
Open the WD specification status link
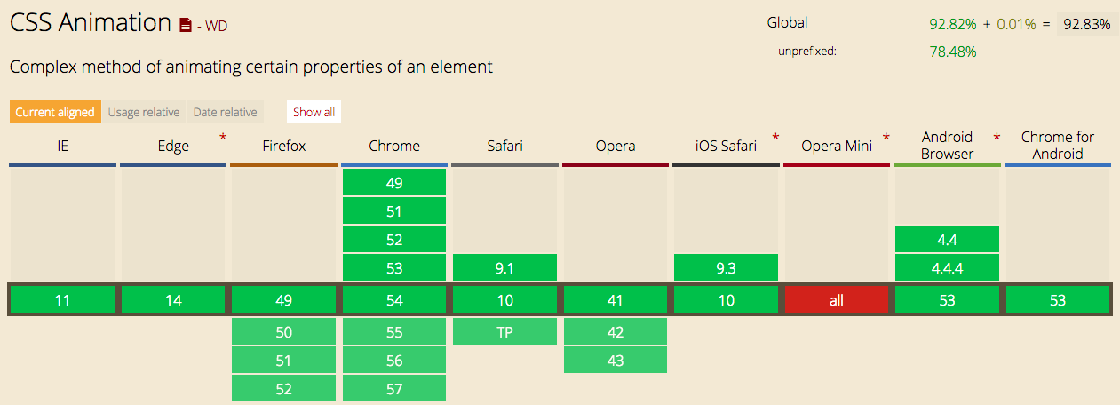tap(217, 26)
